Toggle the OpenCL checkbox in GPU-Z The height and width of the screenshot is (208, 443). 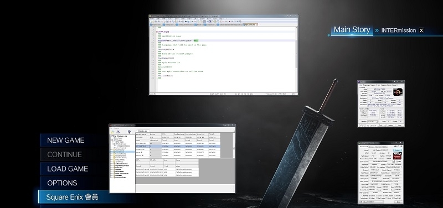(x=369, y=196)
